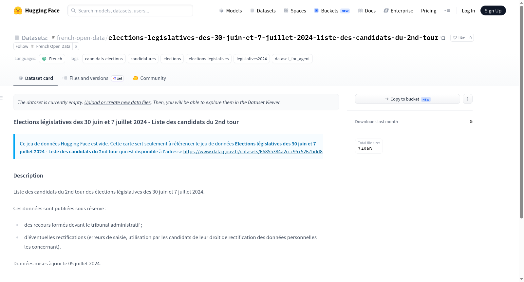Click the elections tag
This screenshot has height=282, width=524.
click(x=172, y=59)
